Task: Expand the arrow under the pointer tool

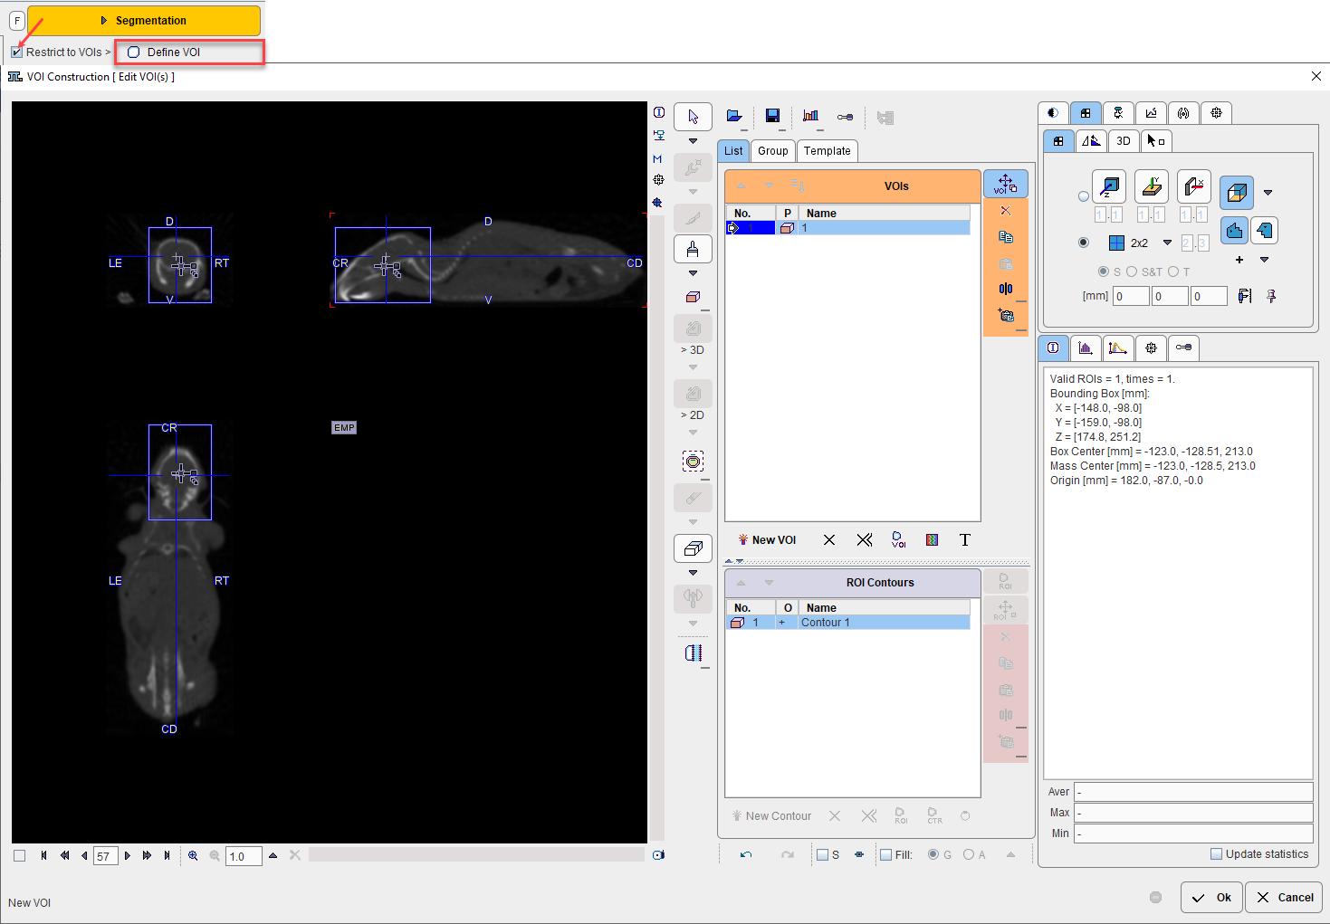Action: (693, 141)
